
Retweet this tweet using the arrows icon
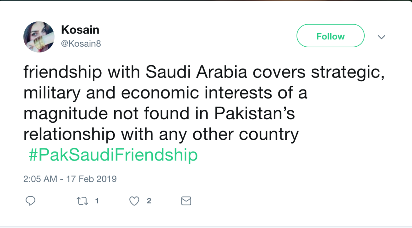(82, 201)
